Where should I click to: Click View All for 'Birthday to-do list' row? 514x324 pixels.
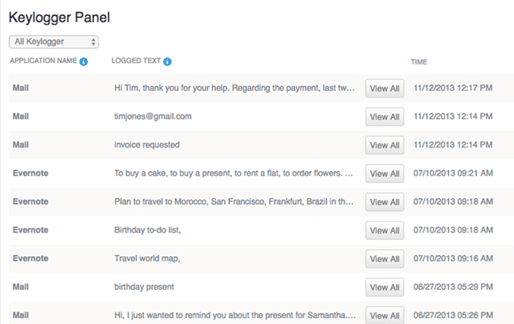384,230
